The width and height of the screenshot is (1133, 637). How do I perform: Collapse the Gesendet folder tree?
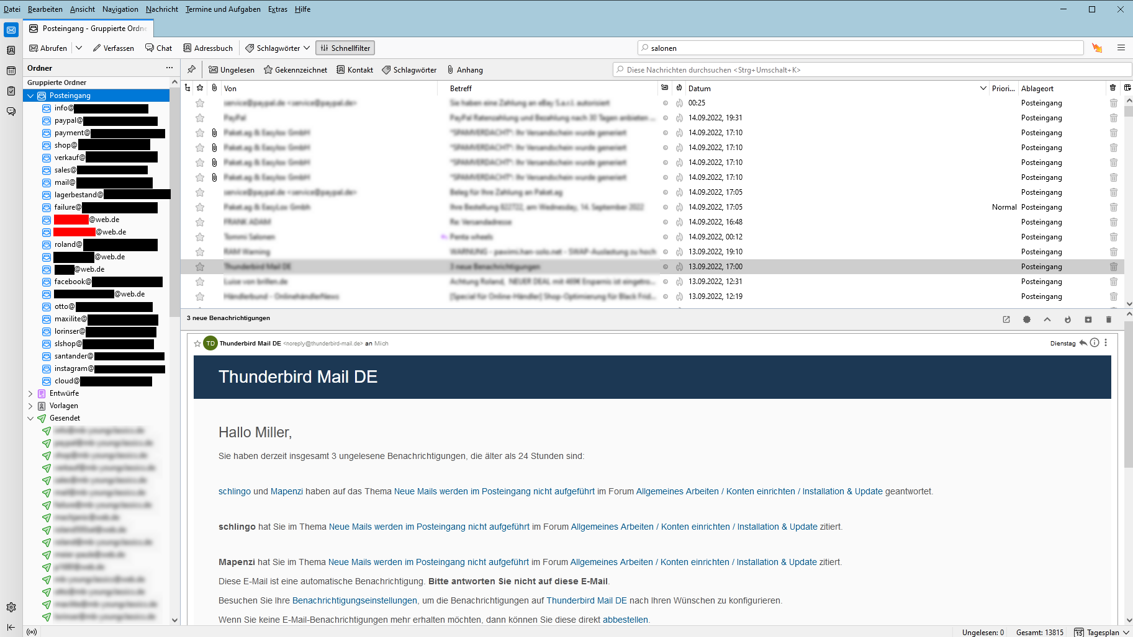[30, 418]
